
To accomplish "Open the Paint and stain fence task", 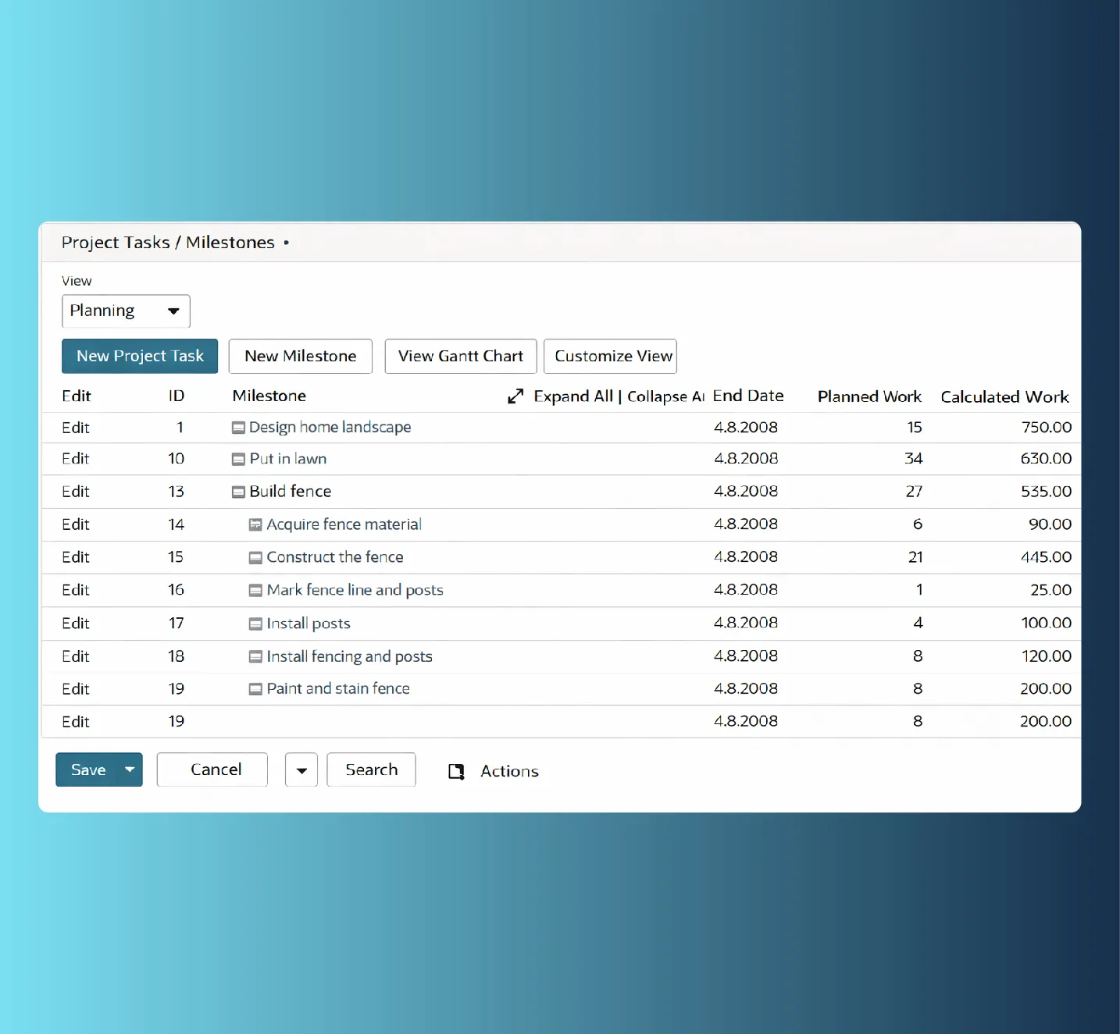I will pyautogui.click(x=338, y=689).
